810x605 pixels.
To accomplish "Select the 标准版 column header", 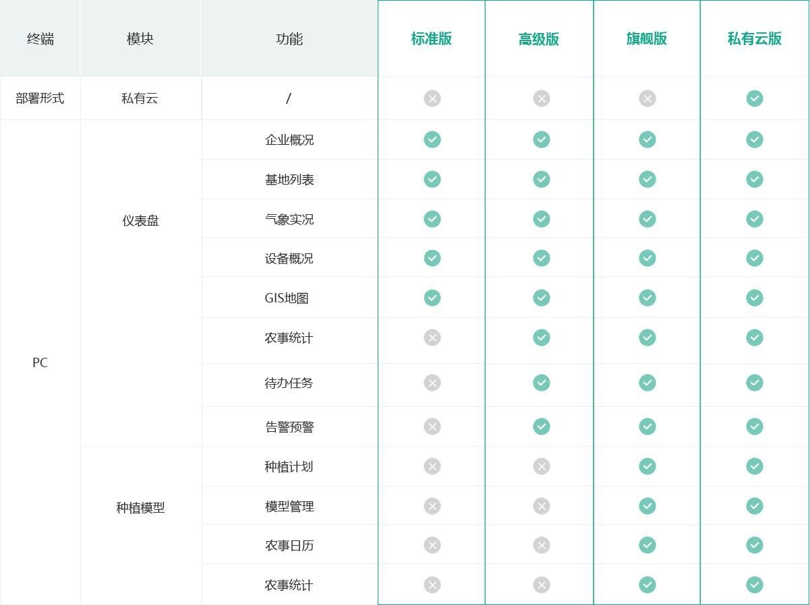I will click(x=432, y=38).
